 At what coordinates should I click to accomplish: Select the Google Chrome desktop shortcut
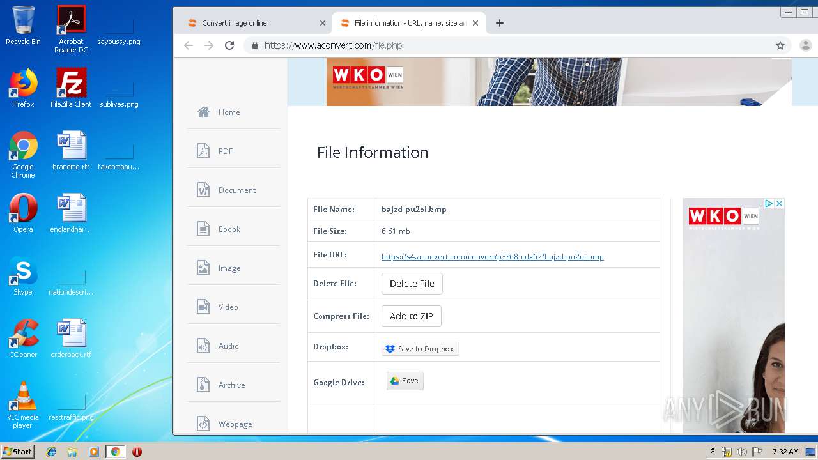(23, 155)
